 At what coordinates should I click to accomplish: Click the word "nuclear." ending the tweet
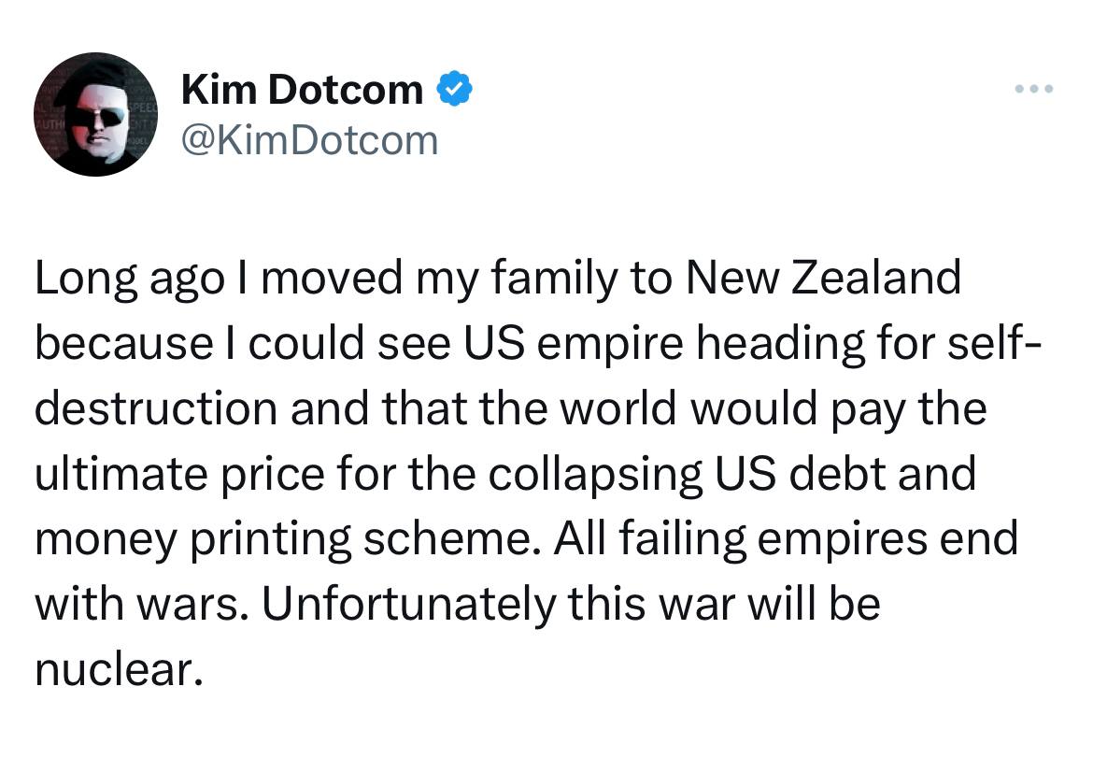tap(119, 670)
